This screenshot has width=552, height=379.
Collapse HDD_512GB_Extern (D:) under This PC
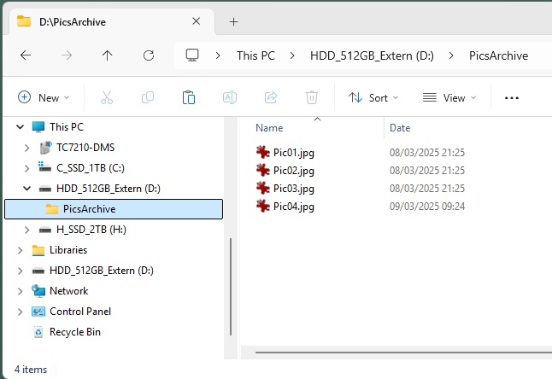27,189
